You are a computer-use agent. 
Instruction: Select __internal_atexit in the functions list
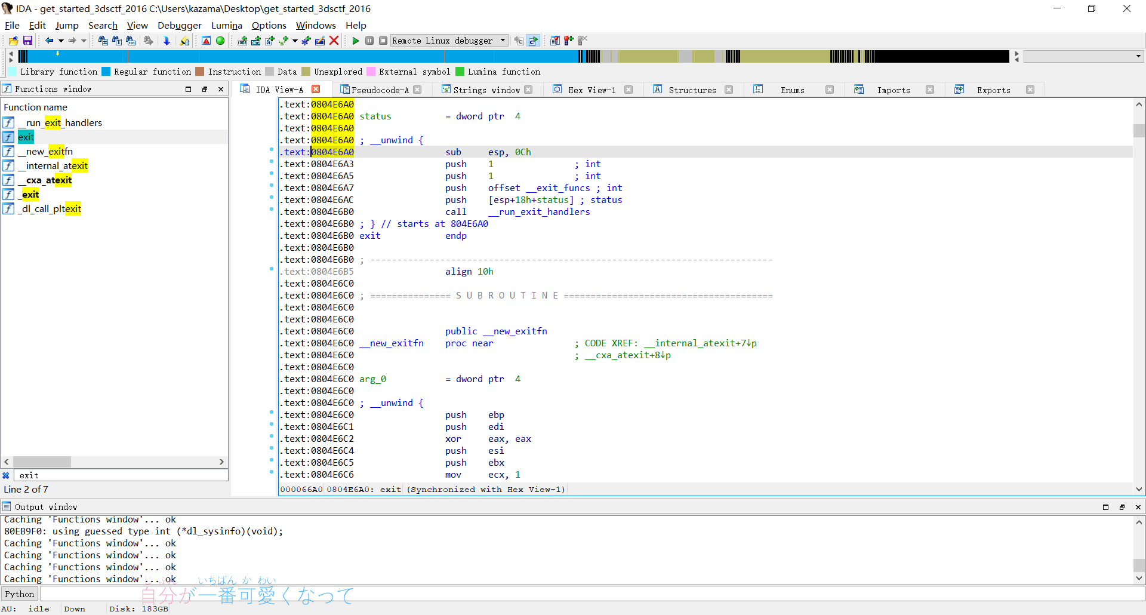(53, 165)
